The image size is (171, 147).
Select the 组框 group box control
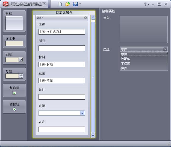click(14, 21)
